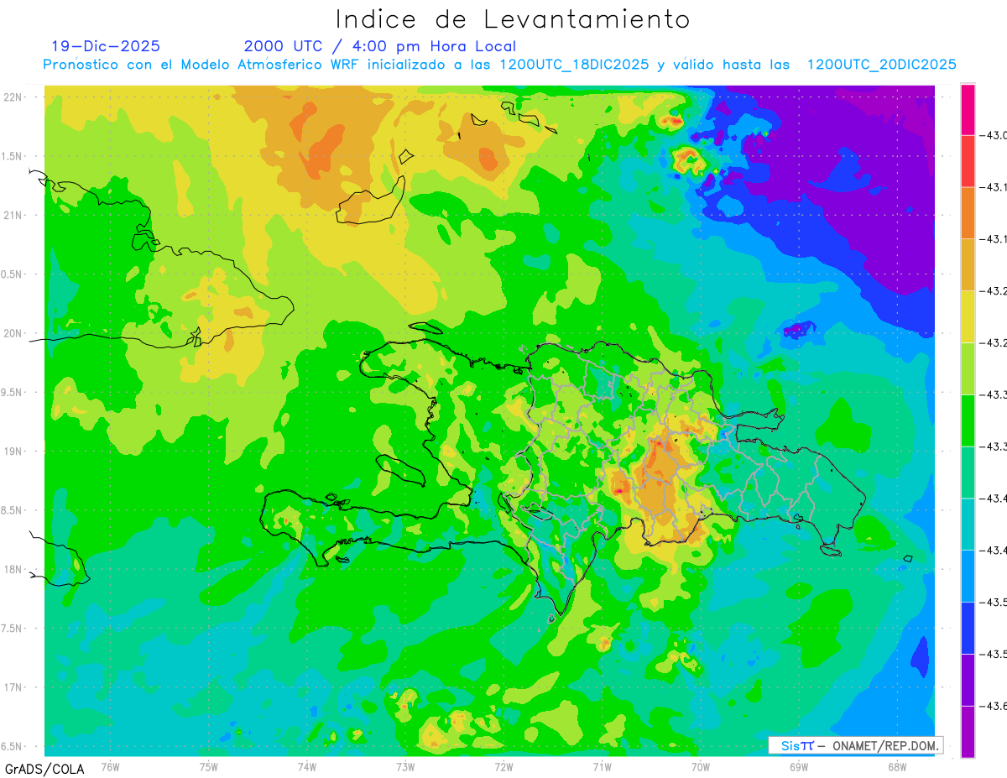Click the 'Indice de Levantamiento' title
Image resolution: width=1007 pixels, height=778 pixels.
513,19
